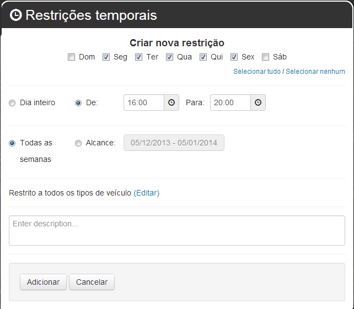Uncheck the Sex checkbox
The width and height of the screenshot is (354, 309).
click(234, 57)
